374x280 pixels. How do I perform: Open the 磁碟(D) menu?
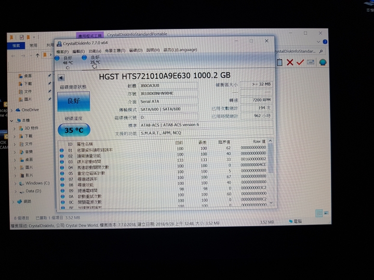[x=136, y=50]
